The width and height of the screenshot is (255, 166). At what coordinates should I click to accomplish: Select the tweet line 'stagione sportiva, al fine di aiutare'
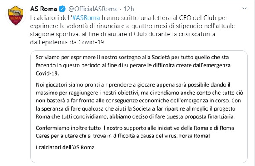tap(123, 34)
